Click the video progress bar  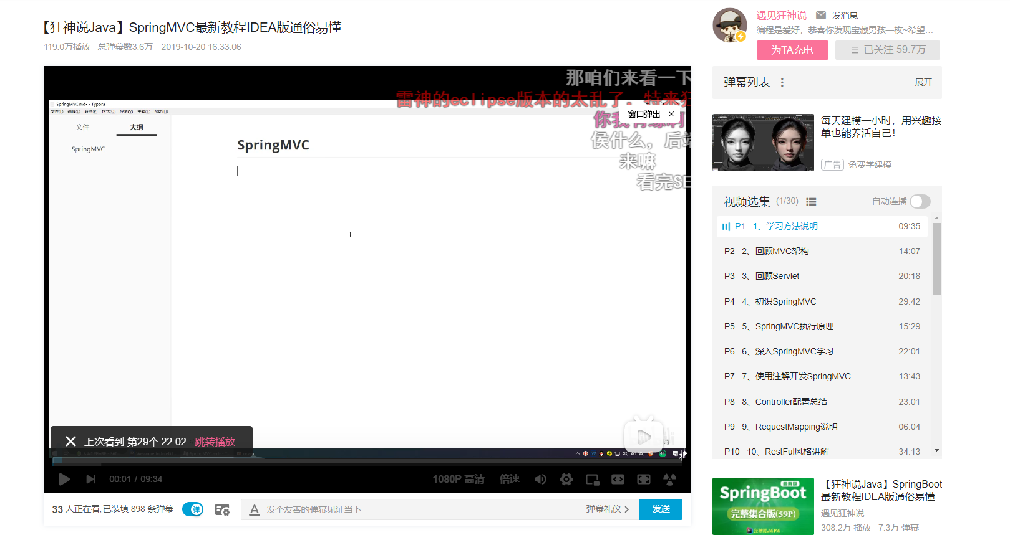[367, 462]
